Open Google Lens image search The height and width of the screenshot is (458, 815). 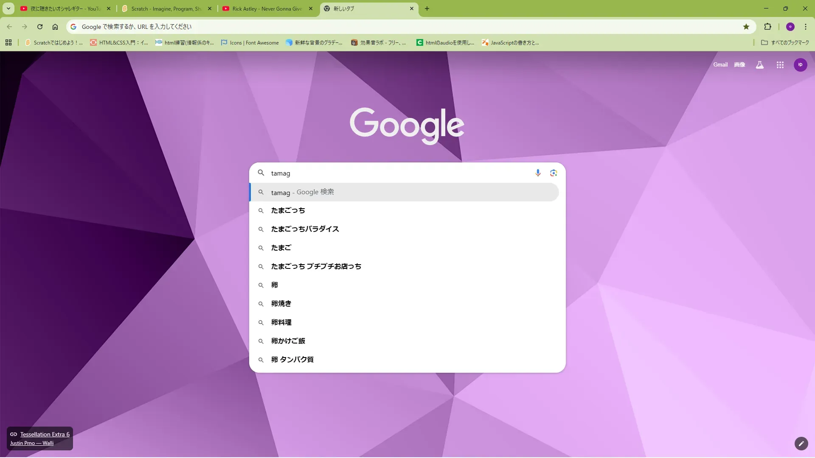click(554, 173)
